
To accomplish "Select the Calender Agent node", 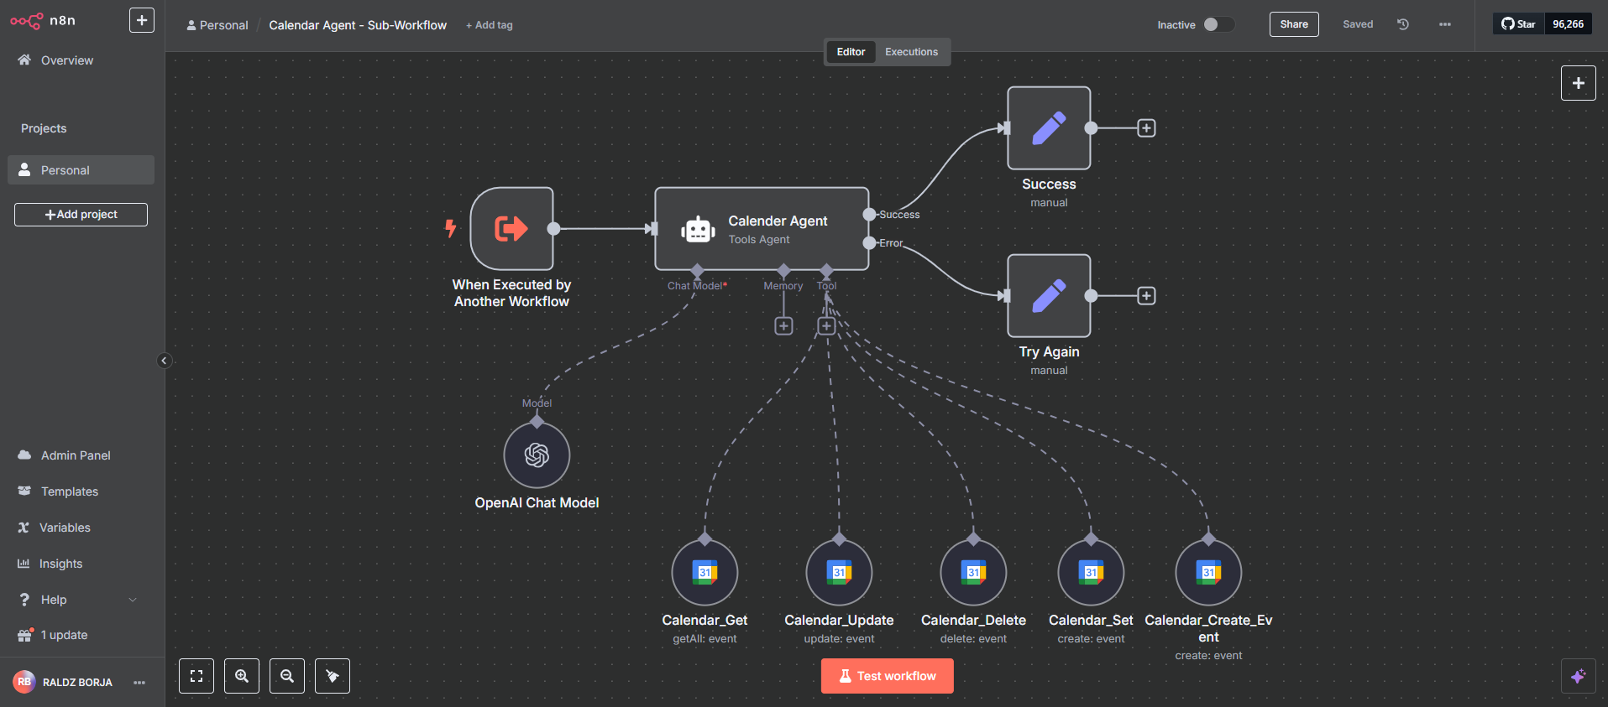I will click(x=762, y=228).
